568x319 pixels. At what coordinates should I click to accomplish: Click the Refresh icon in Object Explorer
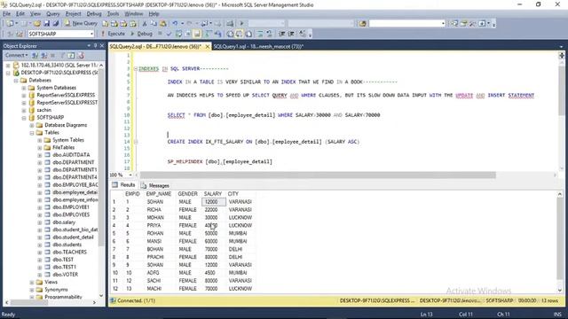71,55
